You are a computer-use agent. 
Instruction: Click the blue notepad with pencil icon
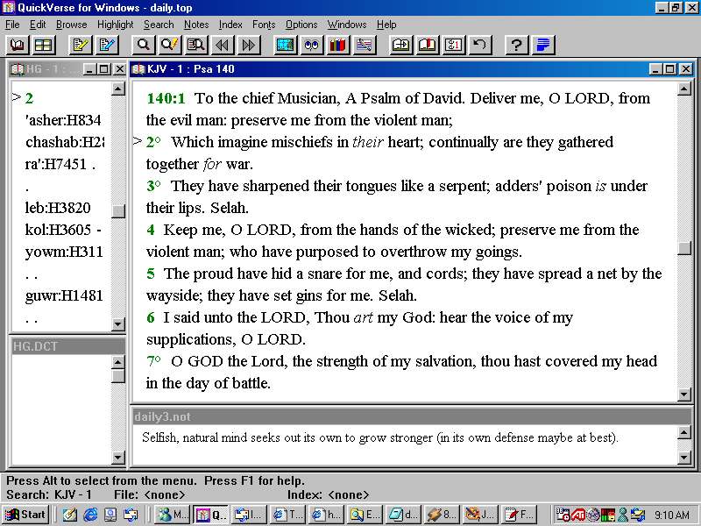(x=107, y=45)
